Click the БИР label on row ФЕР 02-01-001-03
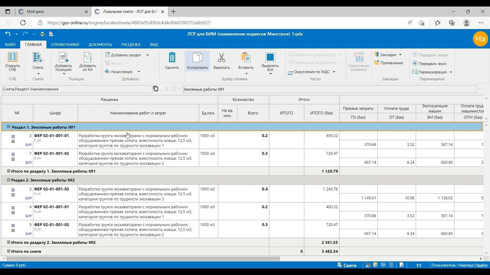The image size is (490, 275). [29, 198]
